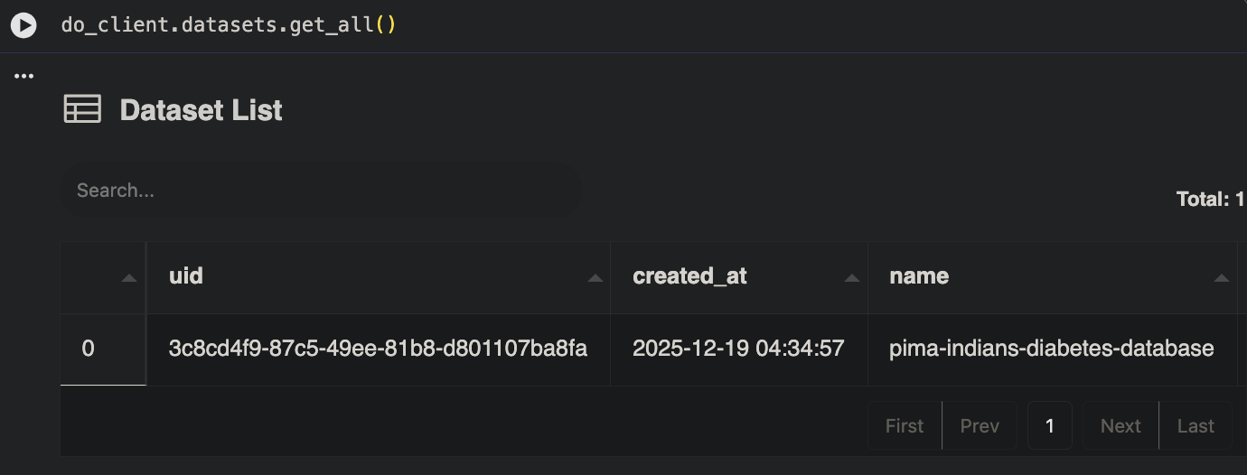Select the 2025-12-19 04:34:57 timestamp cell
Screen dimensions: 1247x475
(739, 349)
